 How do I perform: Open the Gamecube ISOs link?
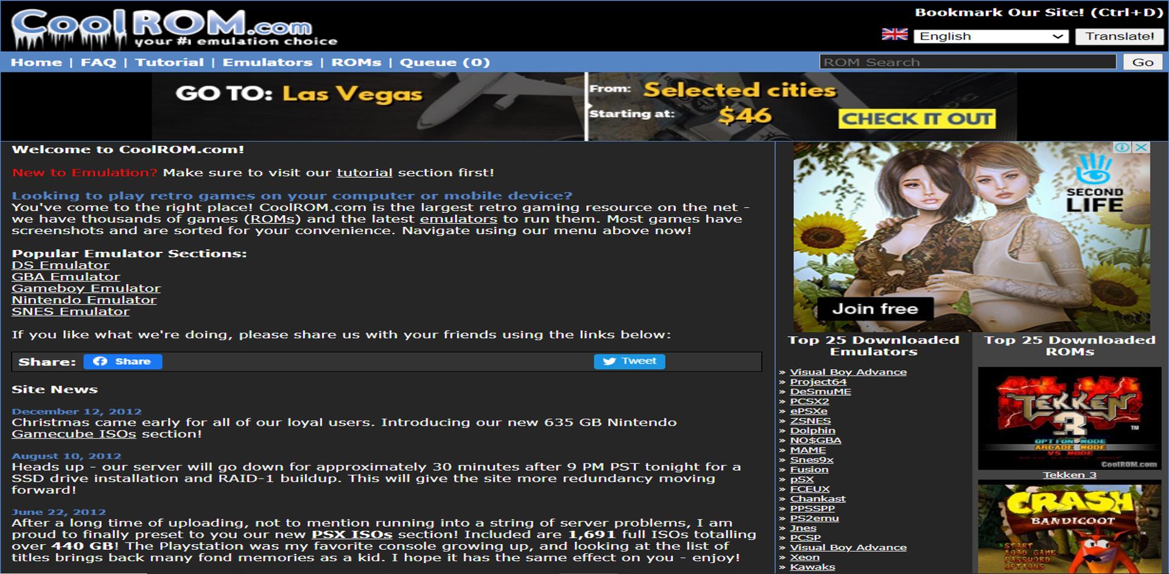click(73, 434)
